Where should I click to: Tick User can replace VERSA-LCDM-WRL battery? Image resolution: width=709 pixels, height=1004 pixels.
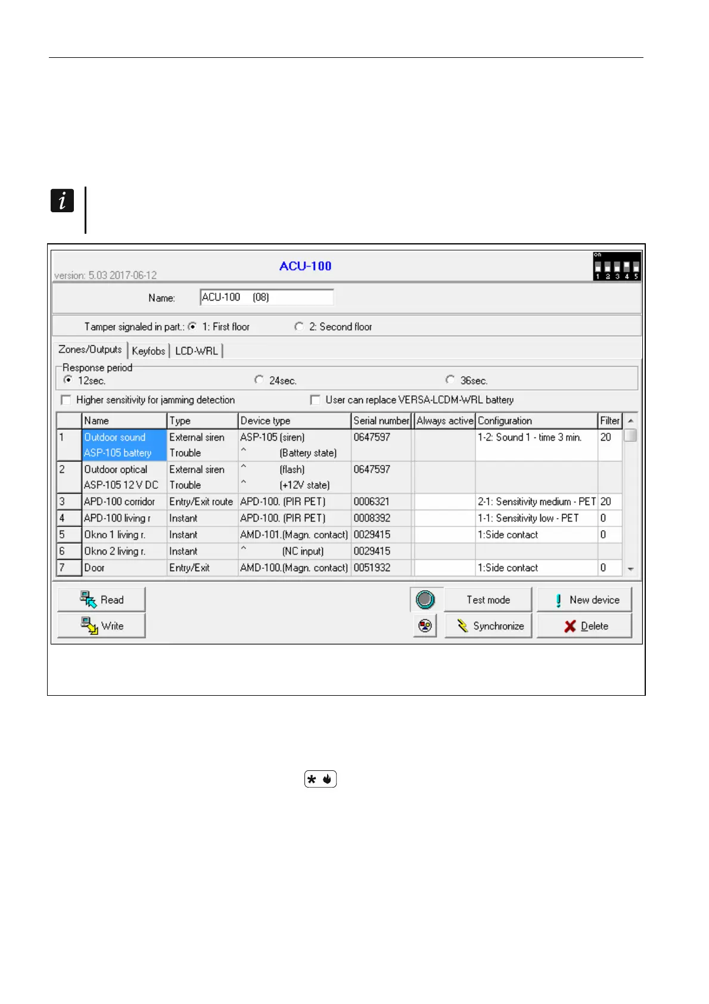(x=315, y=400)
